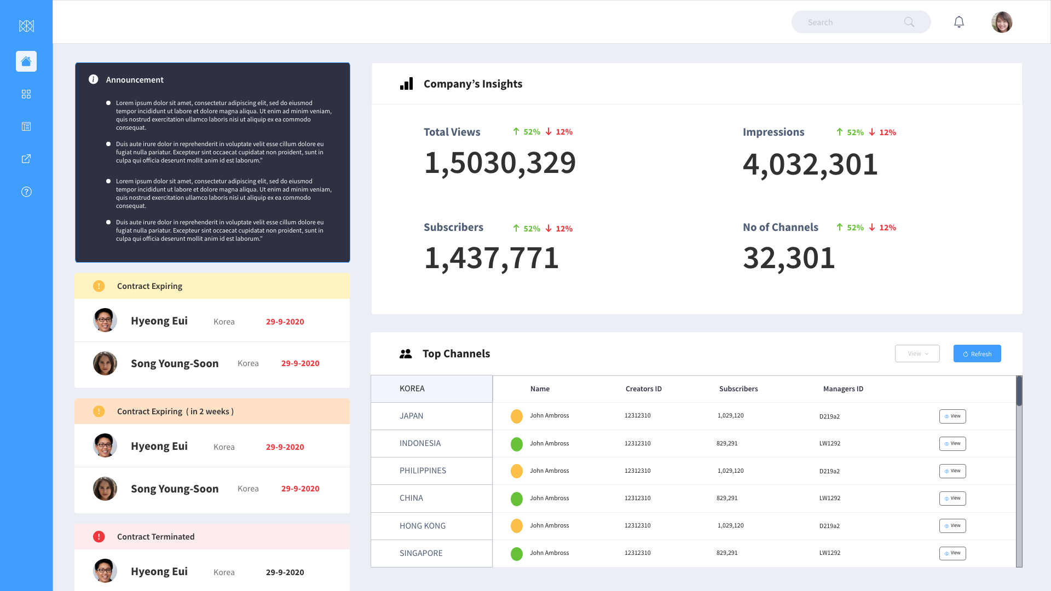Click the external link sidebar icon
The width and height of the screenshot is (1051, 591).
tap(26, 159)
